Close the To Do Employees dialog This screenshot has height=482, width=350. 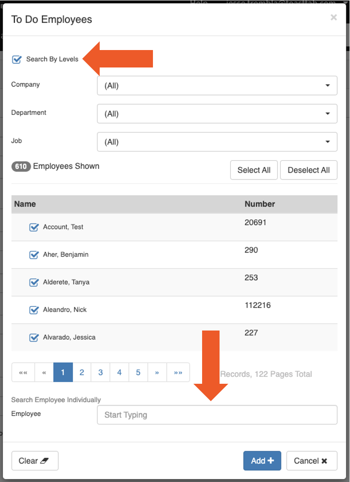pyautogui.click(x=333, y=17)
